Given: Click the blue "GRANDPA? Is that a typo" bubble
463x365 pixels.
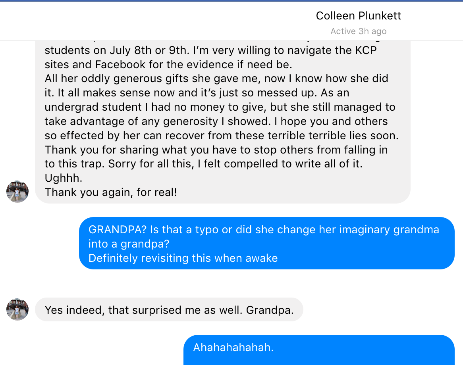Looking at the screenshot, I should pyautogui.click(x=266, y=243).
